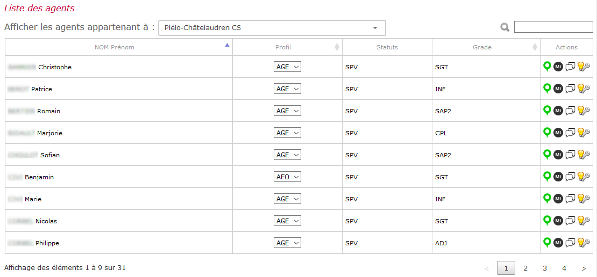Click Mi icon in Benjamin's row

point(558,177)
